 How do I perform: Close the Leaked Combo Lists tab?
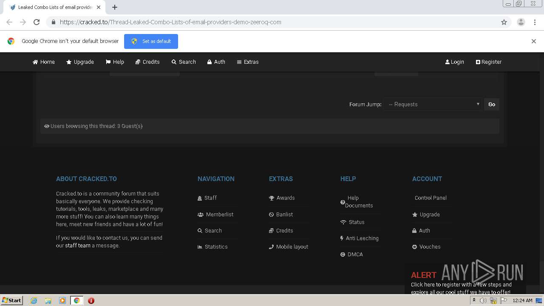(x=99, y=7)
